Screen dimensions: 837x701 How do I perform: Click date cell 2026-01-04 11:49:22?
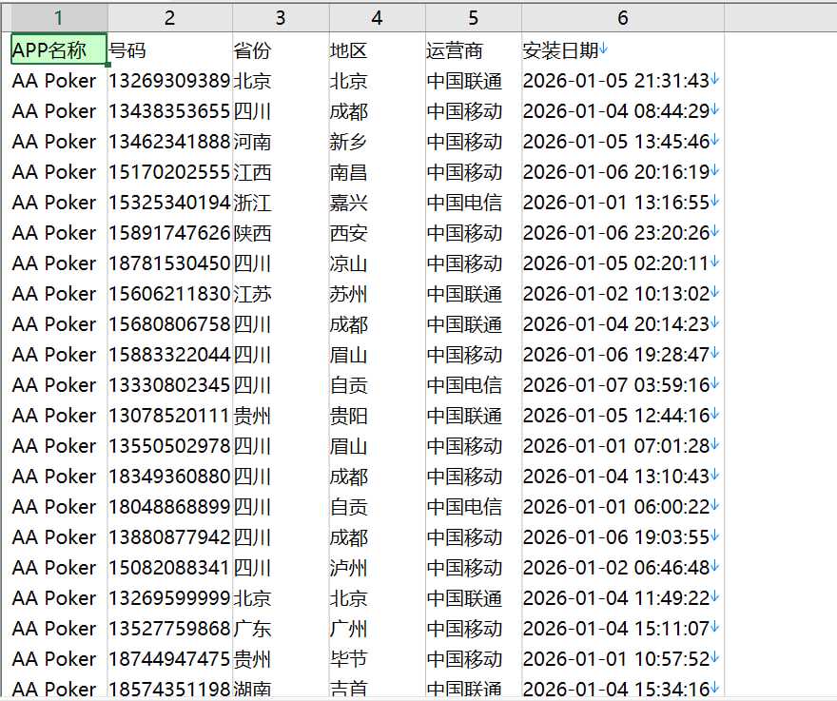click(623, 598)
